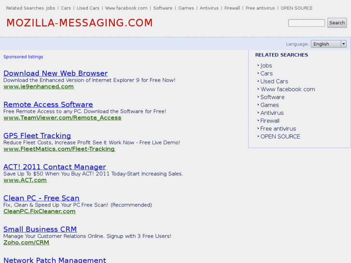Click Used Cars in the top bar

88,8
